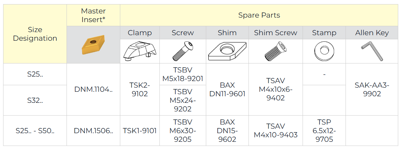Select the S25.. - S50.. row label
Viewport: 401px width, 148px height.
pyautogui.click(x=35, y=131)
